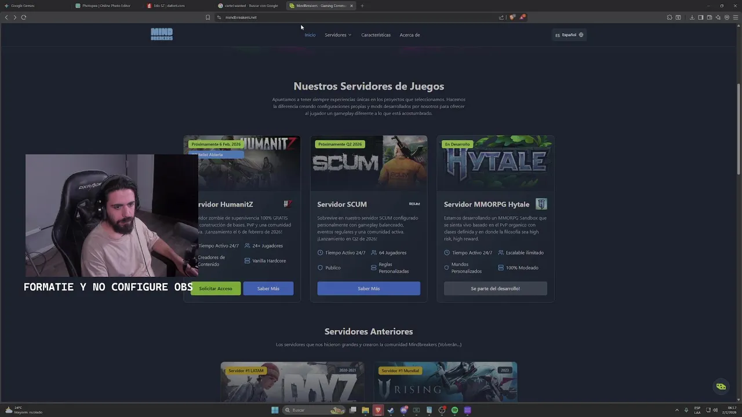Click the share icon in address bar
Screen dimensions: 742x417
[x=501, y=17]
